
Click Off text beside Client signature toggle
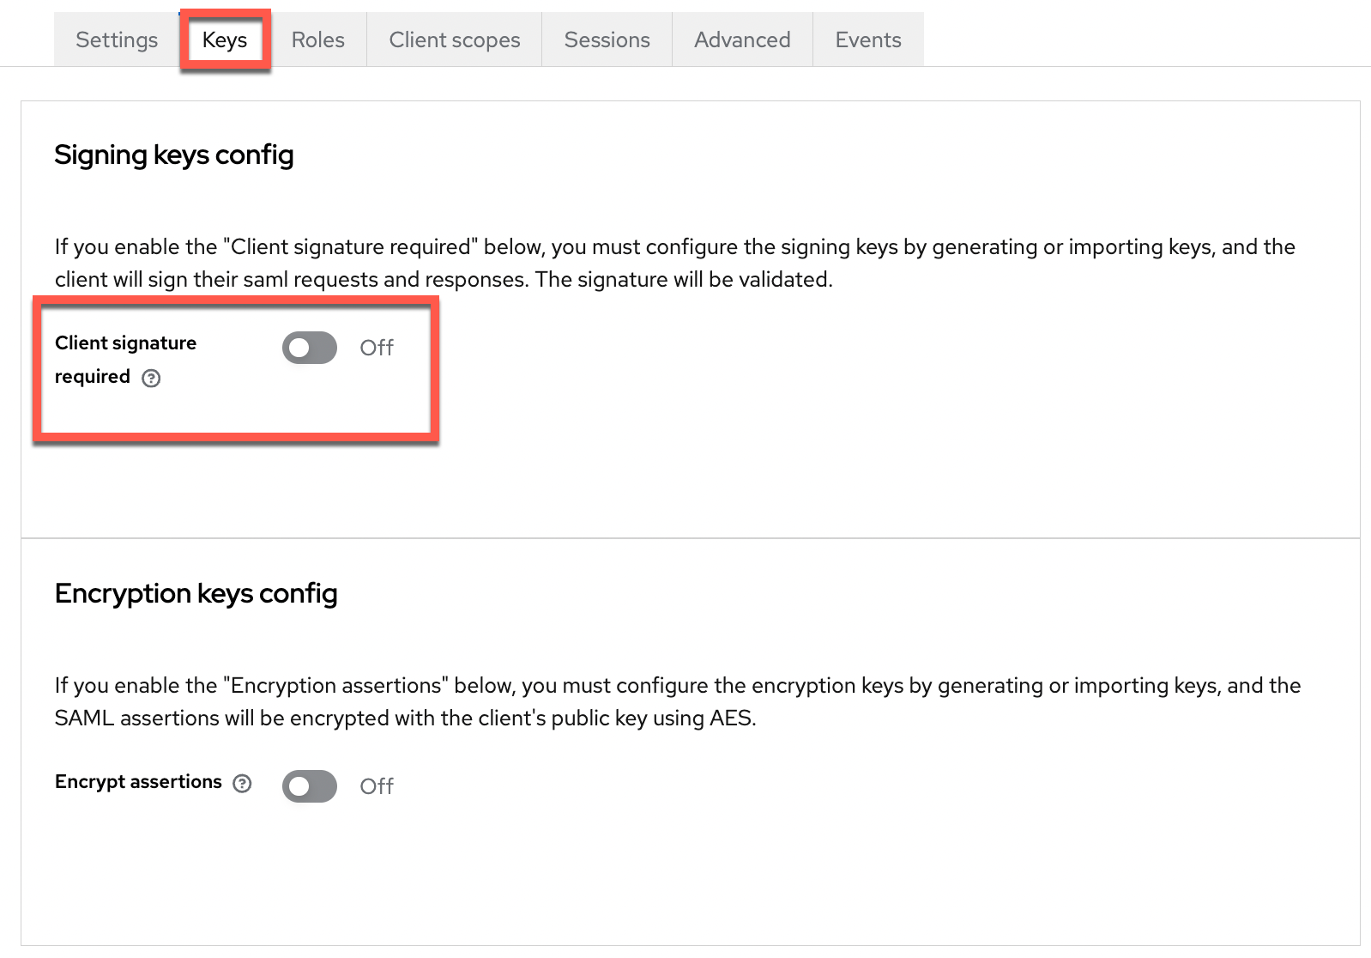pyautogui.click(x=376, y=348)
